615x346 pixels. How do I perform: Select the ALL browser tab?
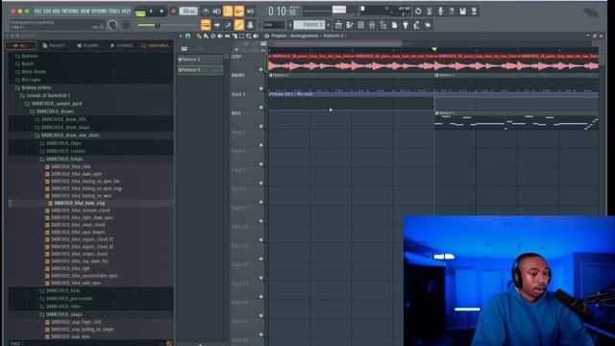21,45
